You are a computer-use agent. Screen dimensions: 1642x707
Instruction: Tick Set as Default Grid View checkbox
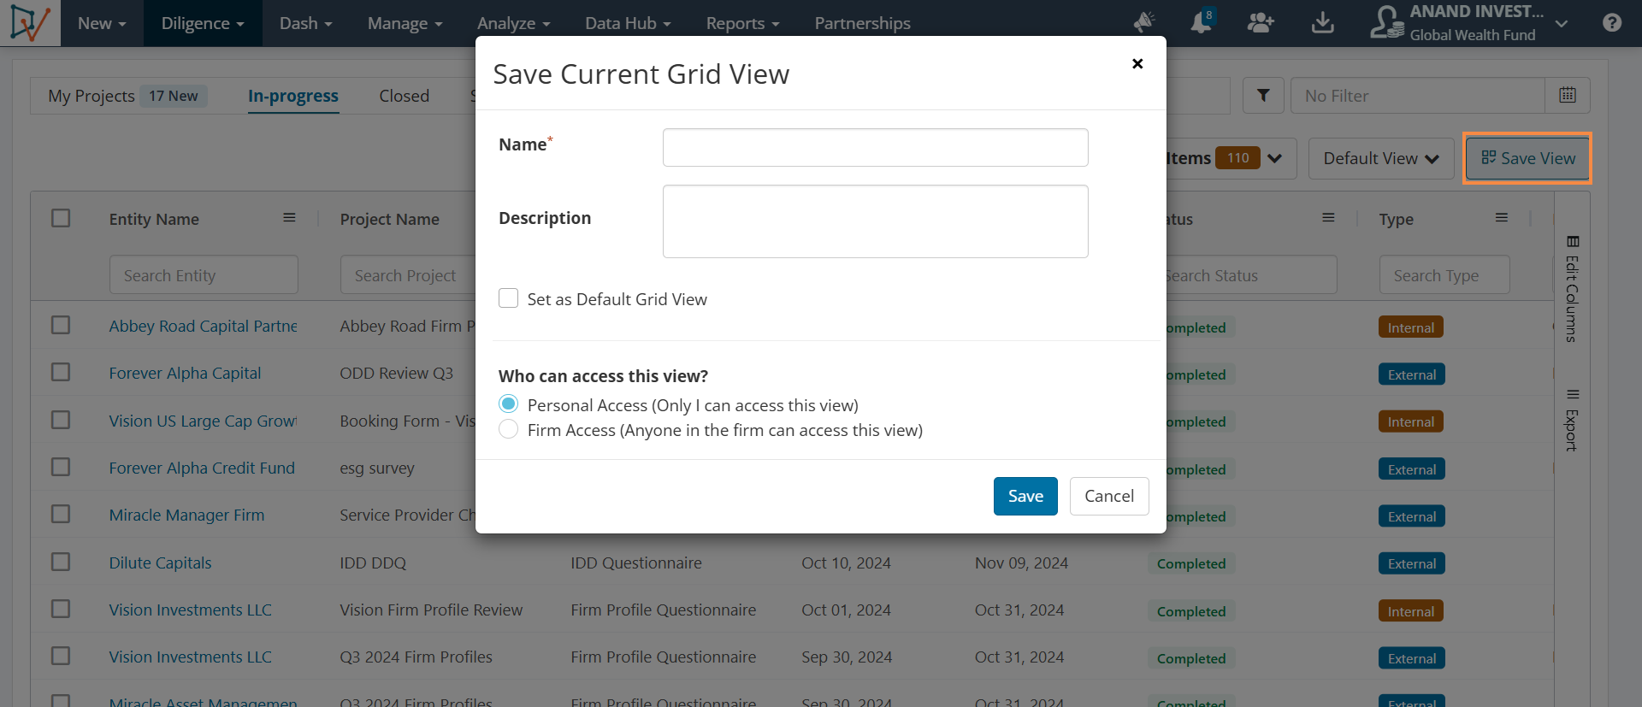(x=509, y=298)
